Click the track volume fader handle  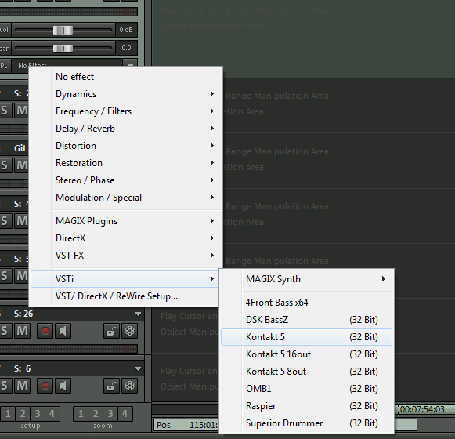coord(63,31)
